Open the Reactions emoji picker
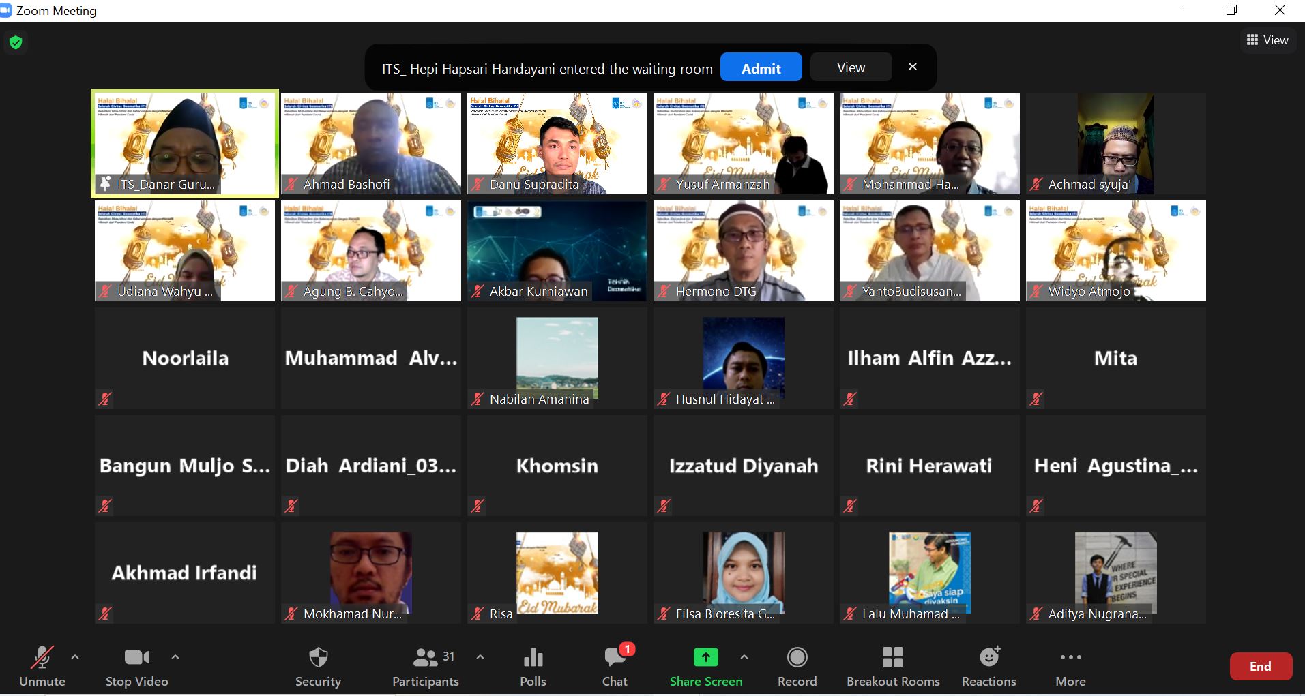Viewport: 1305px width, 696px height. point(989,667)
